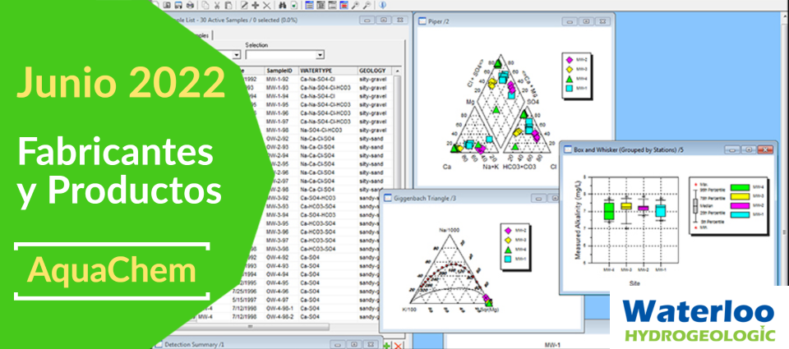
Task: Click the Cut scissors toolbar icon
Action: (217, 5)
